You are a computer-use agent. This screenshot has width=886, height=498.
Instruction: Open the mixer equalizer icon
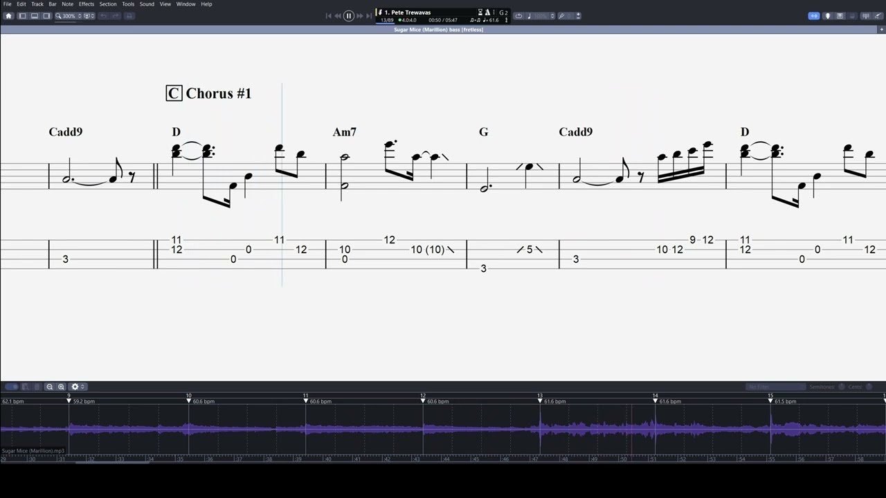(866, 16)
